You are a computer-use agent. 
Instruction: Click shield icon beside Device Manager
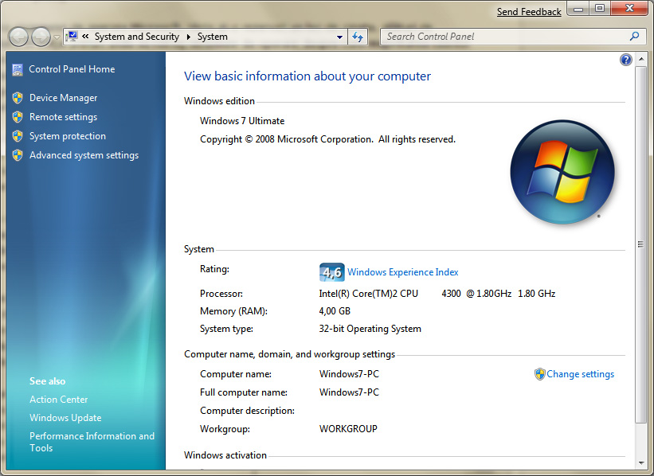(18, 98)
